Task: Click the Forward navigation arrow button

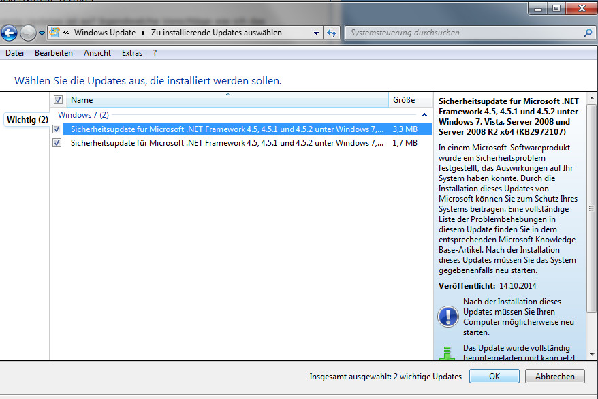Action: click(28, 33)
